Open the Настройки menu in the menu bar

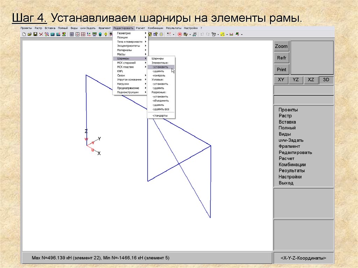[191, 28]
